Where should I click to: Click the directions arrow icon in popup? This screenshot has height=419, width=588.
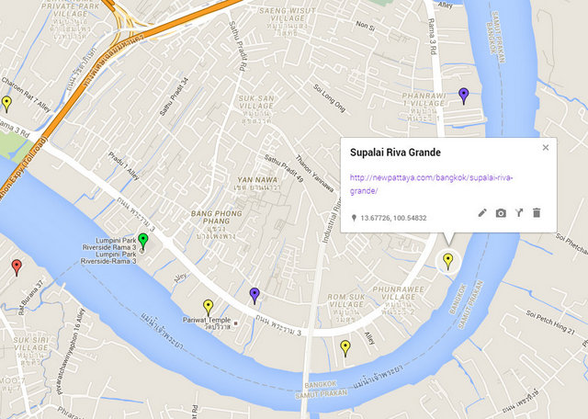click(x=518, y=213)
